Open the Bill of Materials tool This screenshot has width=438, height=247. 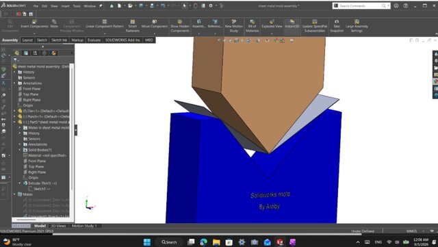pyautogui.click(x=252, y=26)
